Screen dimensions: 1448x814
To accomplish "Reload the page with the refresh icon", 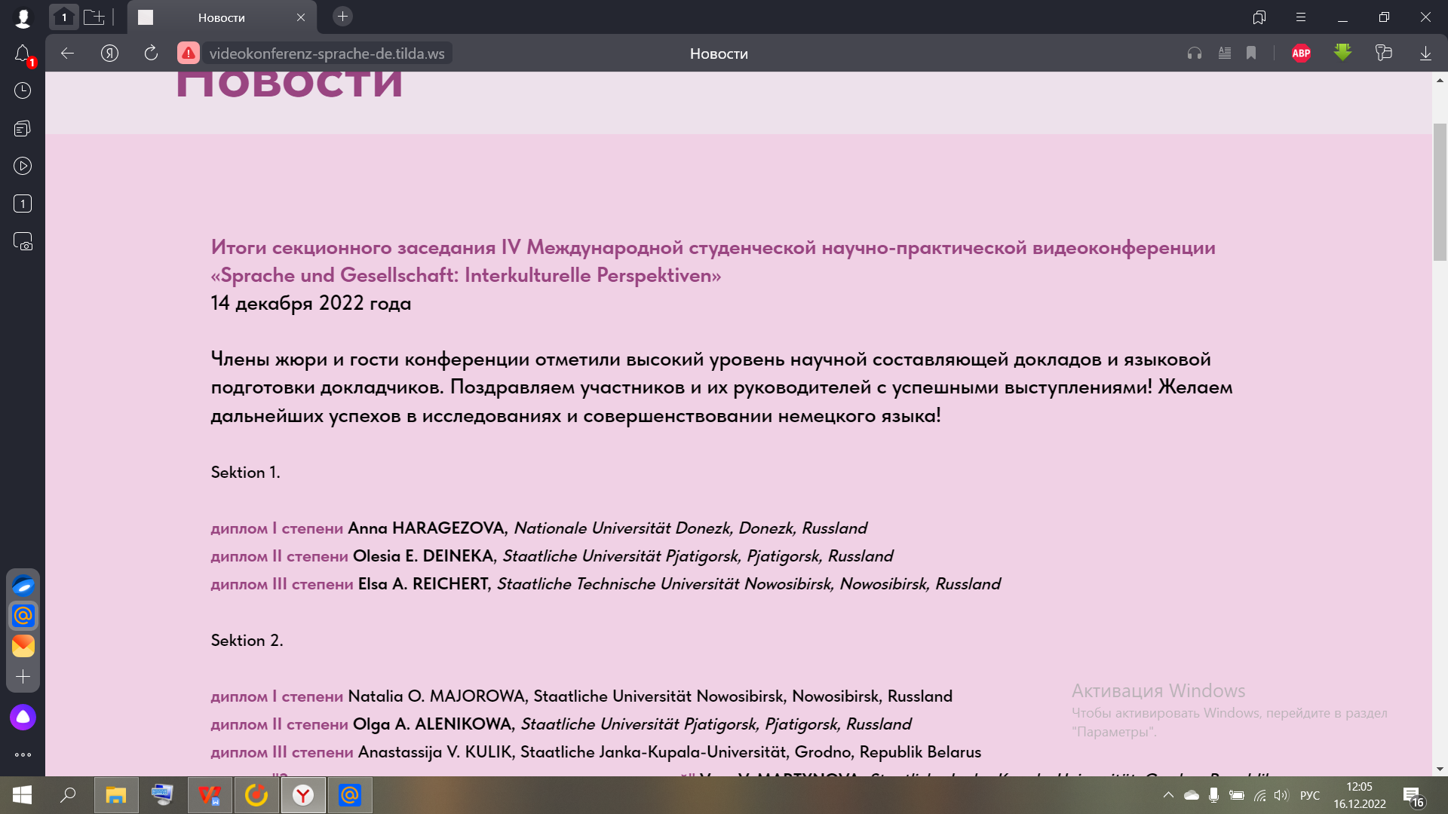I will coord(151,54).
